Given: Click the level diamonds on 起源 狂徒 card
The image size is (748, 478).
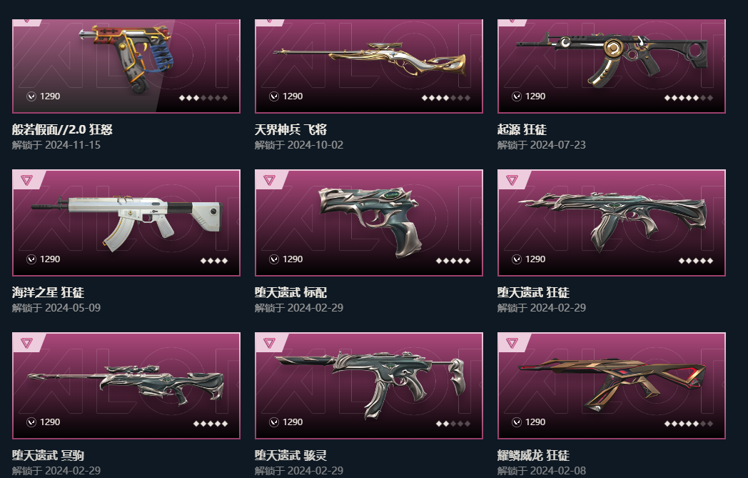Looking at the screenshot, I should [x=689, y=98].
